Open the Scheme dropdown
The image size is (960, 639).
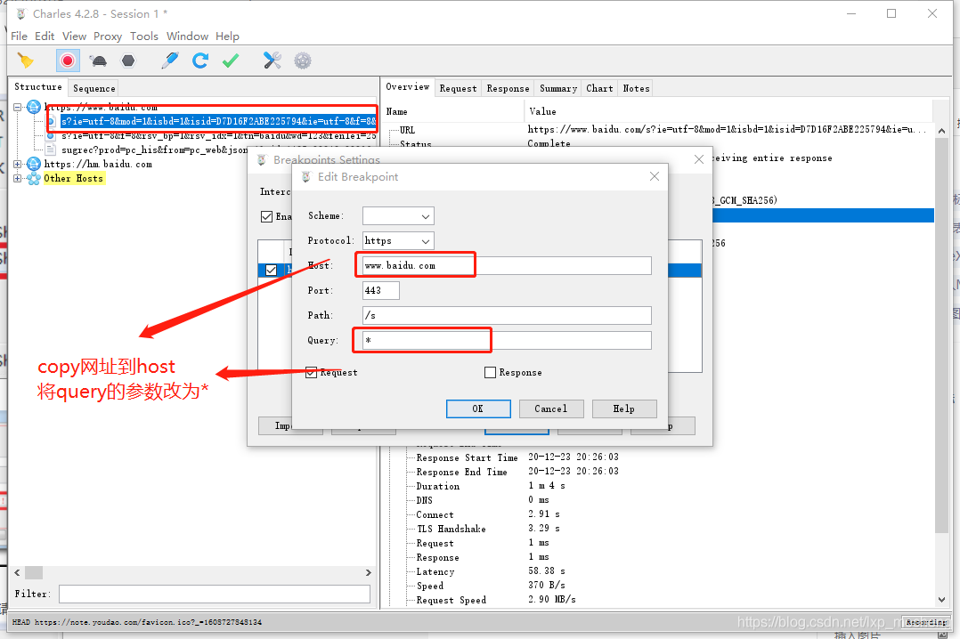coord(399,216)
